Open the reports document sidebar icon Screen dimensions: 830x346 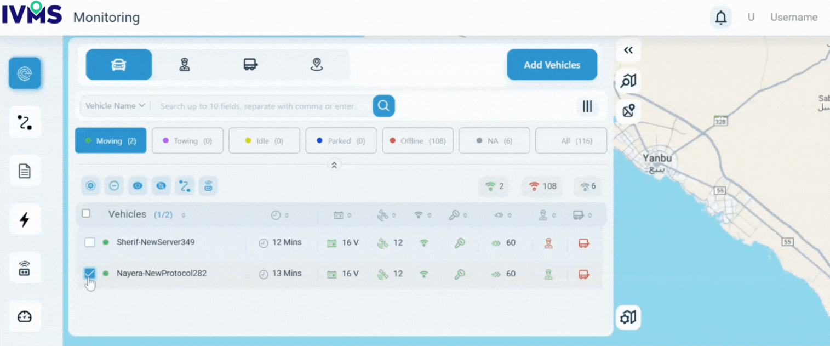25,171
